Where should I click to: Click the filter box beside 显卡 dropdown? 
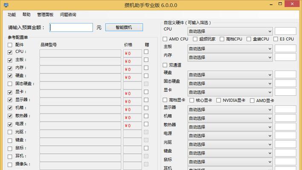(x=285, y=92)
